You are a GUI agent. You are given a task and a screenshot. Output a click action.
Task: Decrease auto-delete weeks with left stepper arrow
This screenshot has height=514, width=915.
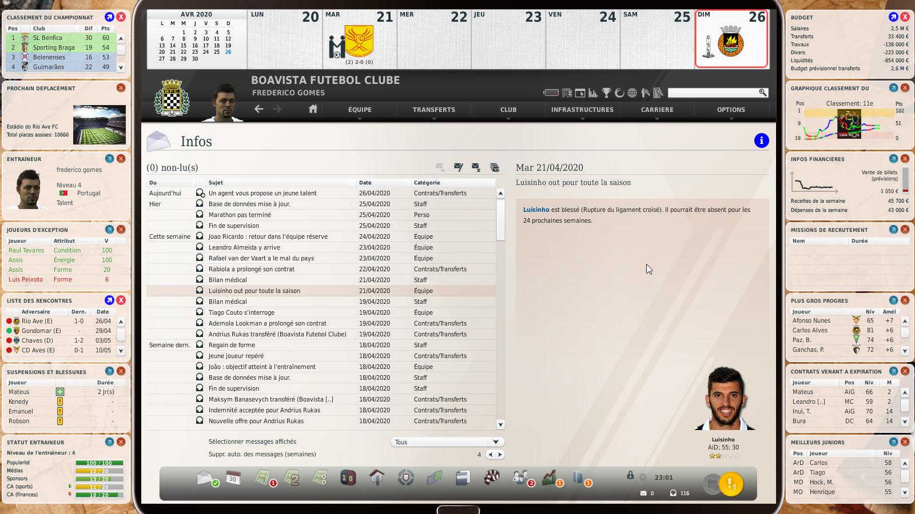(490, 455)
